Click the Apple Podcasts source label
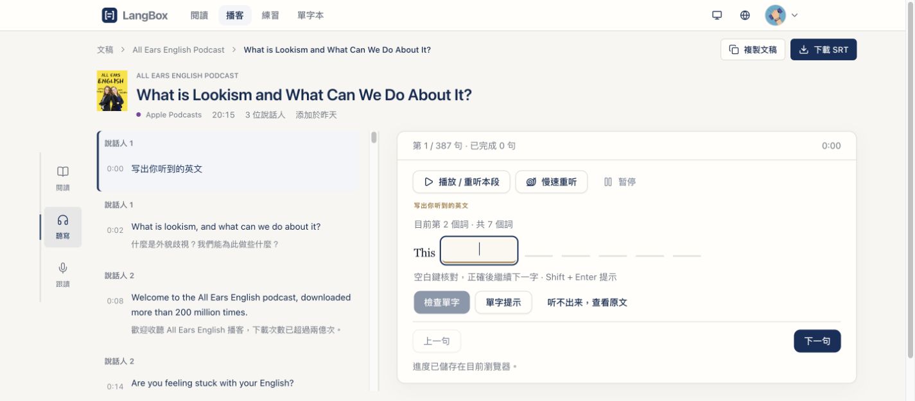915x401 pixels. click(x=173, y=115)
